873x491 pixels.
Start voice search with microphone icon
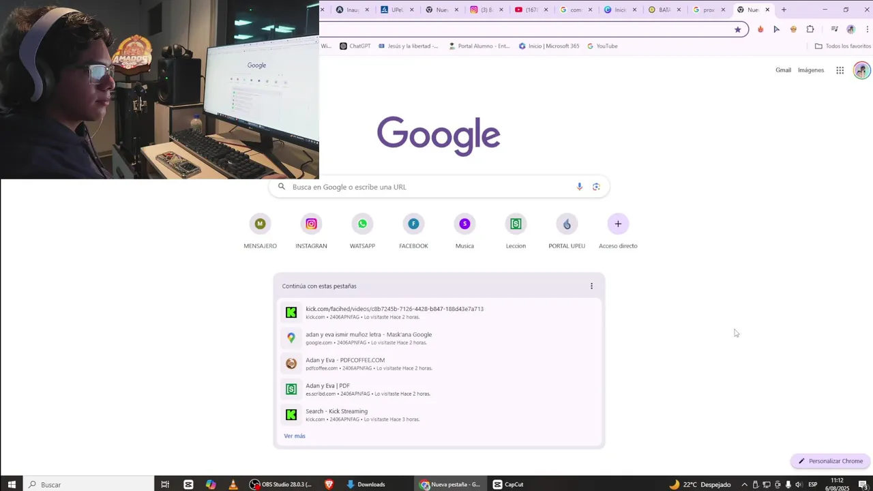580,187
